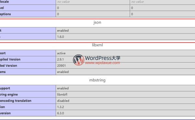Click the enabled value above 1.6.0
Screen dimensions: 195x120
click(x=63, y=31)
